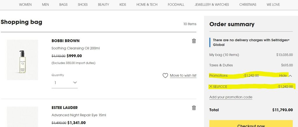Viewport: 298px width, 127px height.
Task: Open the Estee Lauder product thumbnail
Action: click(x=22, y=117)
